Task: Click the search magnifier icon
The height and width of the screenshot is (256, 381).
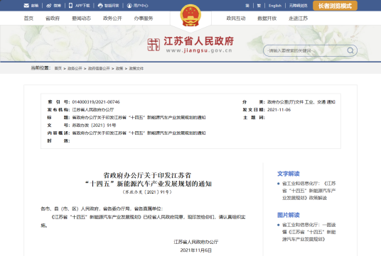Action: coord(350,50)
